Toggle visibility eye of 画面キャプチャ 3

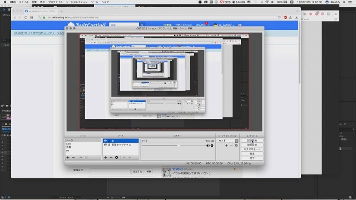tap(105, 144)
